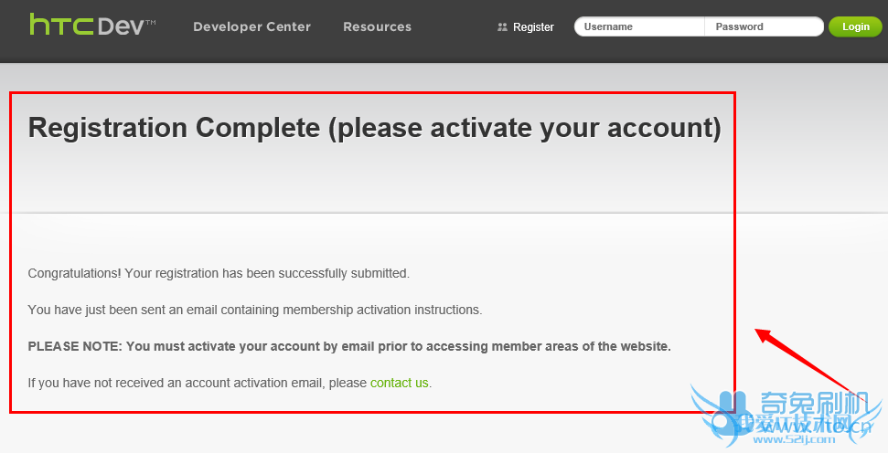
Task: Click the Dev wordmark beside the HTC logo
Action: [x=123, y=26]
